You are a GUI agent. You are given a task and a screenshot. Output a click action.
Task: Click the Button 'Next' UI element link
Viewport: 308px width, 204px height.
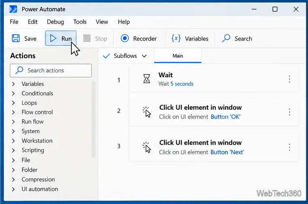[x=227, y=152]
